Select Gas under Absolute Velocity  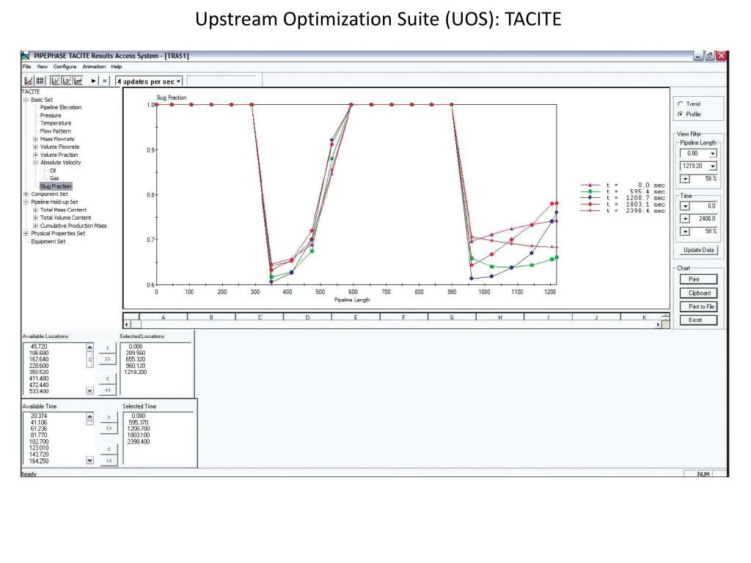point(54,178)
